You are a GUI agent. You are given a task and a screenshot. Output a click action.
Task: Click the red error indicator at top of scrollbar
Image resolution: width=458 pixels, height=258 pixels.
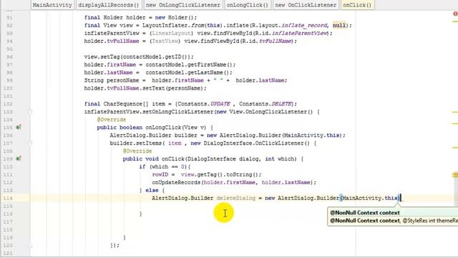pyautogui.click(x=455, y=14)
